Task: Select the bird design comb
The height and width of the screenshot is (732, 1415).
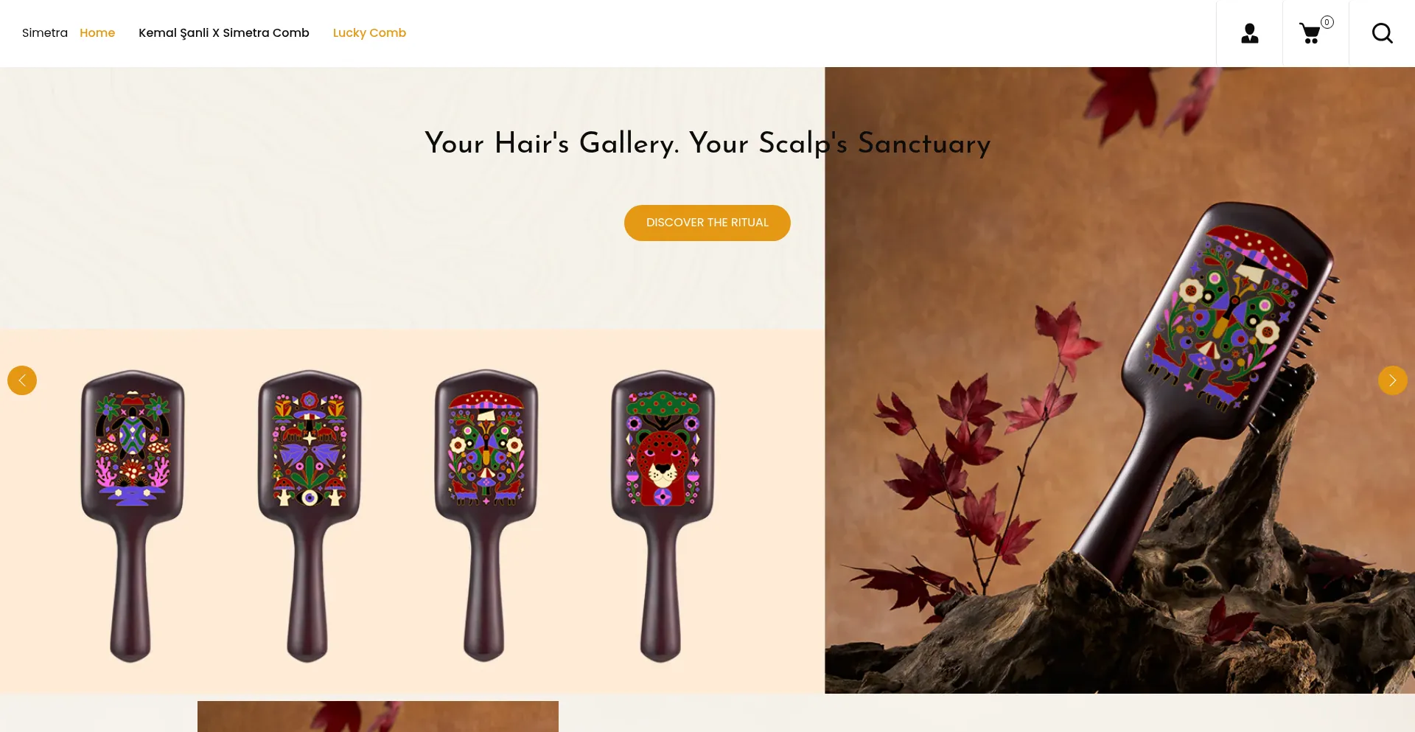Action: 309,515
